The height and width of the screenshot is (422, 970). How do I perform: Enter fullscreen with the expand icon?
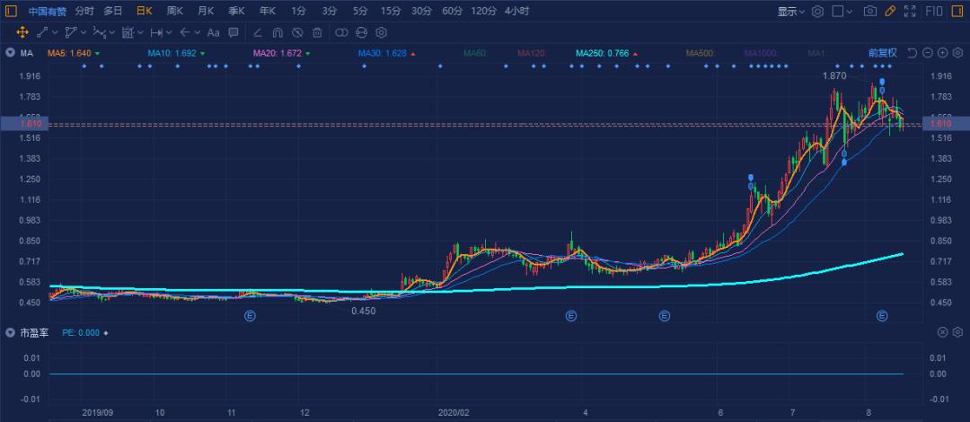(909, 11)
